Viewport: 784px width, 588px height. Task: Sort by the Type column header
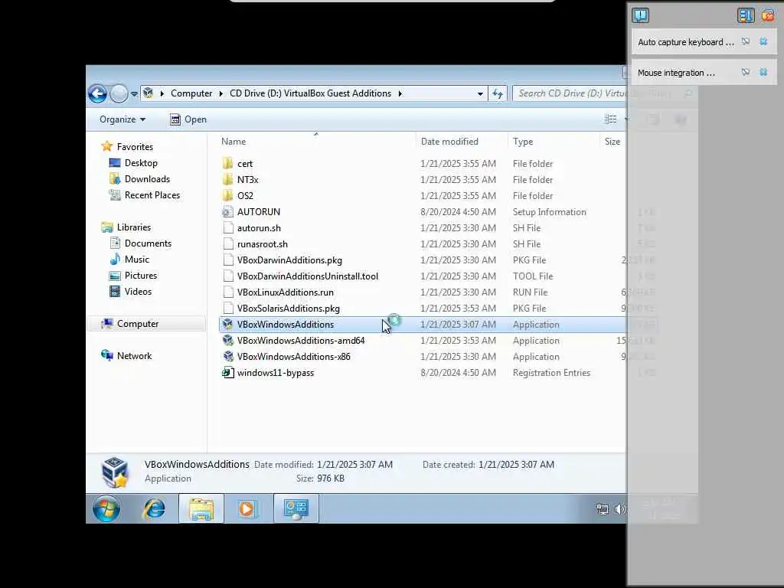point(522,142)
